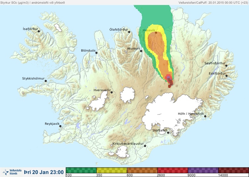Click the Eskifjörður town label
This screenshot has height=177, width=249.
(217, 74)
